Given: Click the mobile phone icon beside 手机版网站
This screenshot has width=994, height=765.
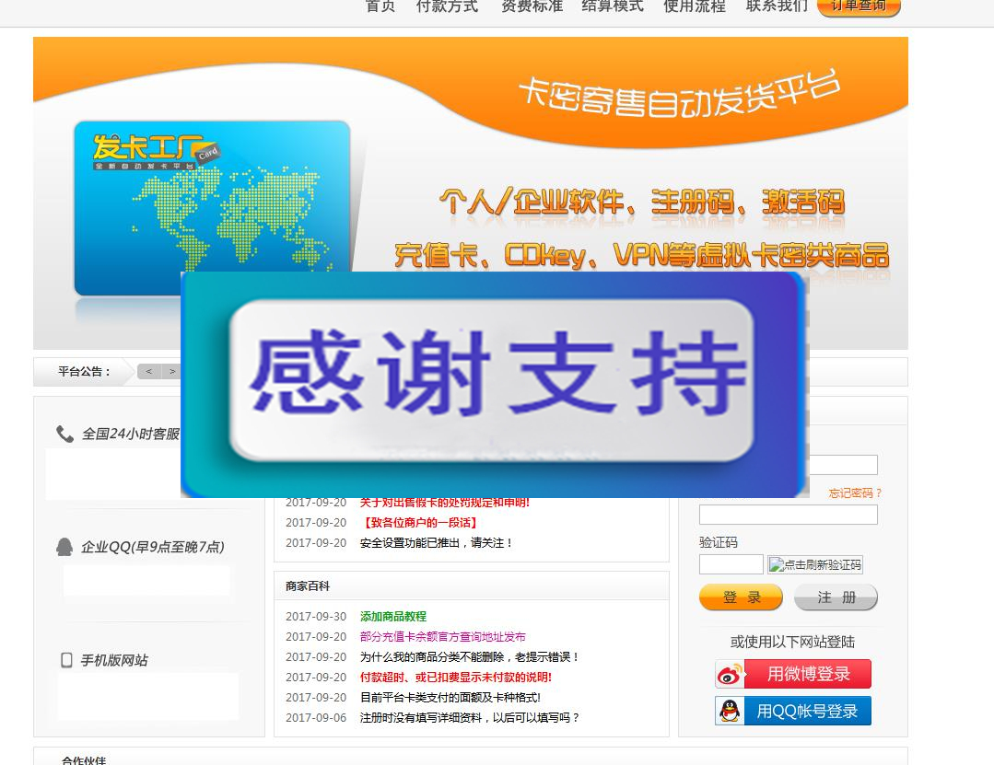Looking at the screenshot, I should [67, 662].
